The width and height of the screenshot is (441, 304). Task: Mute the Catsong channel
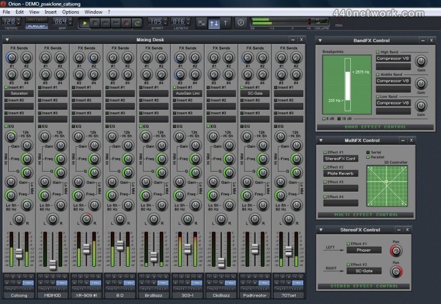(x=12, y=289)
